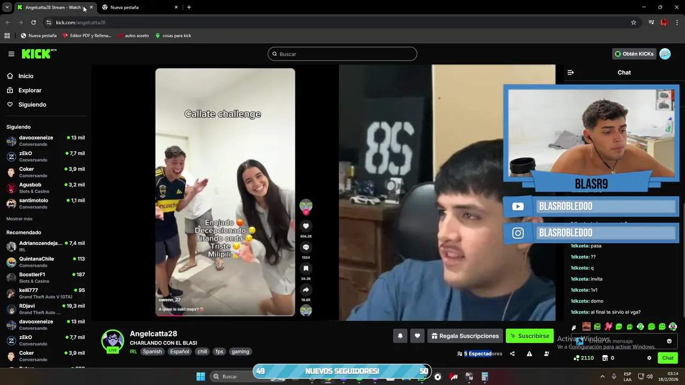This screenshot has height=385, width=685.
Task: Click Angelcatta28 channel avatar
Action: pos(113,341)
